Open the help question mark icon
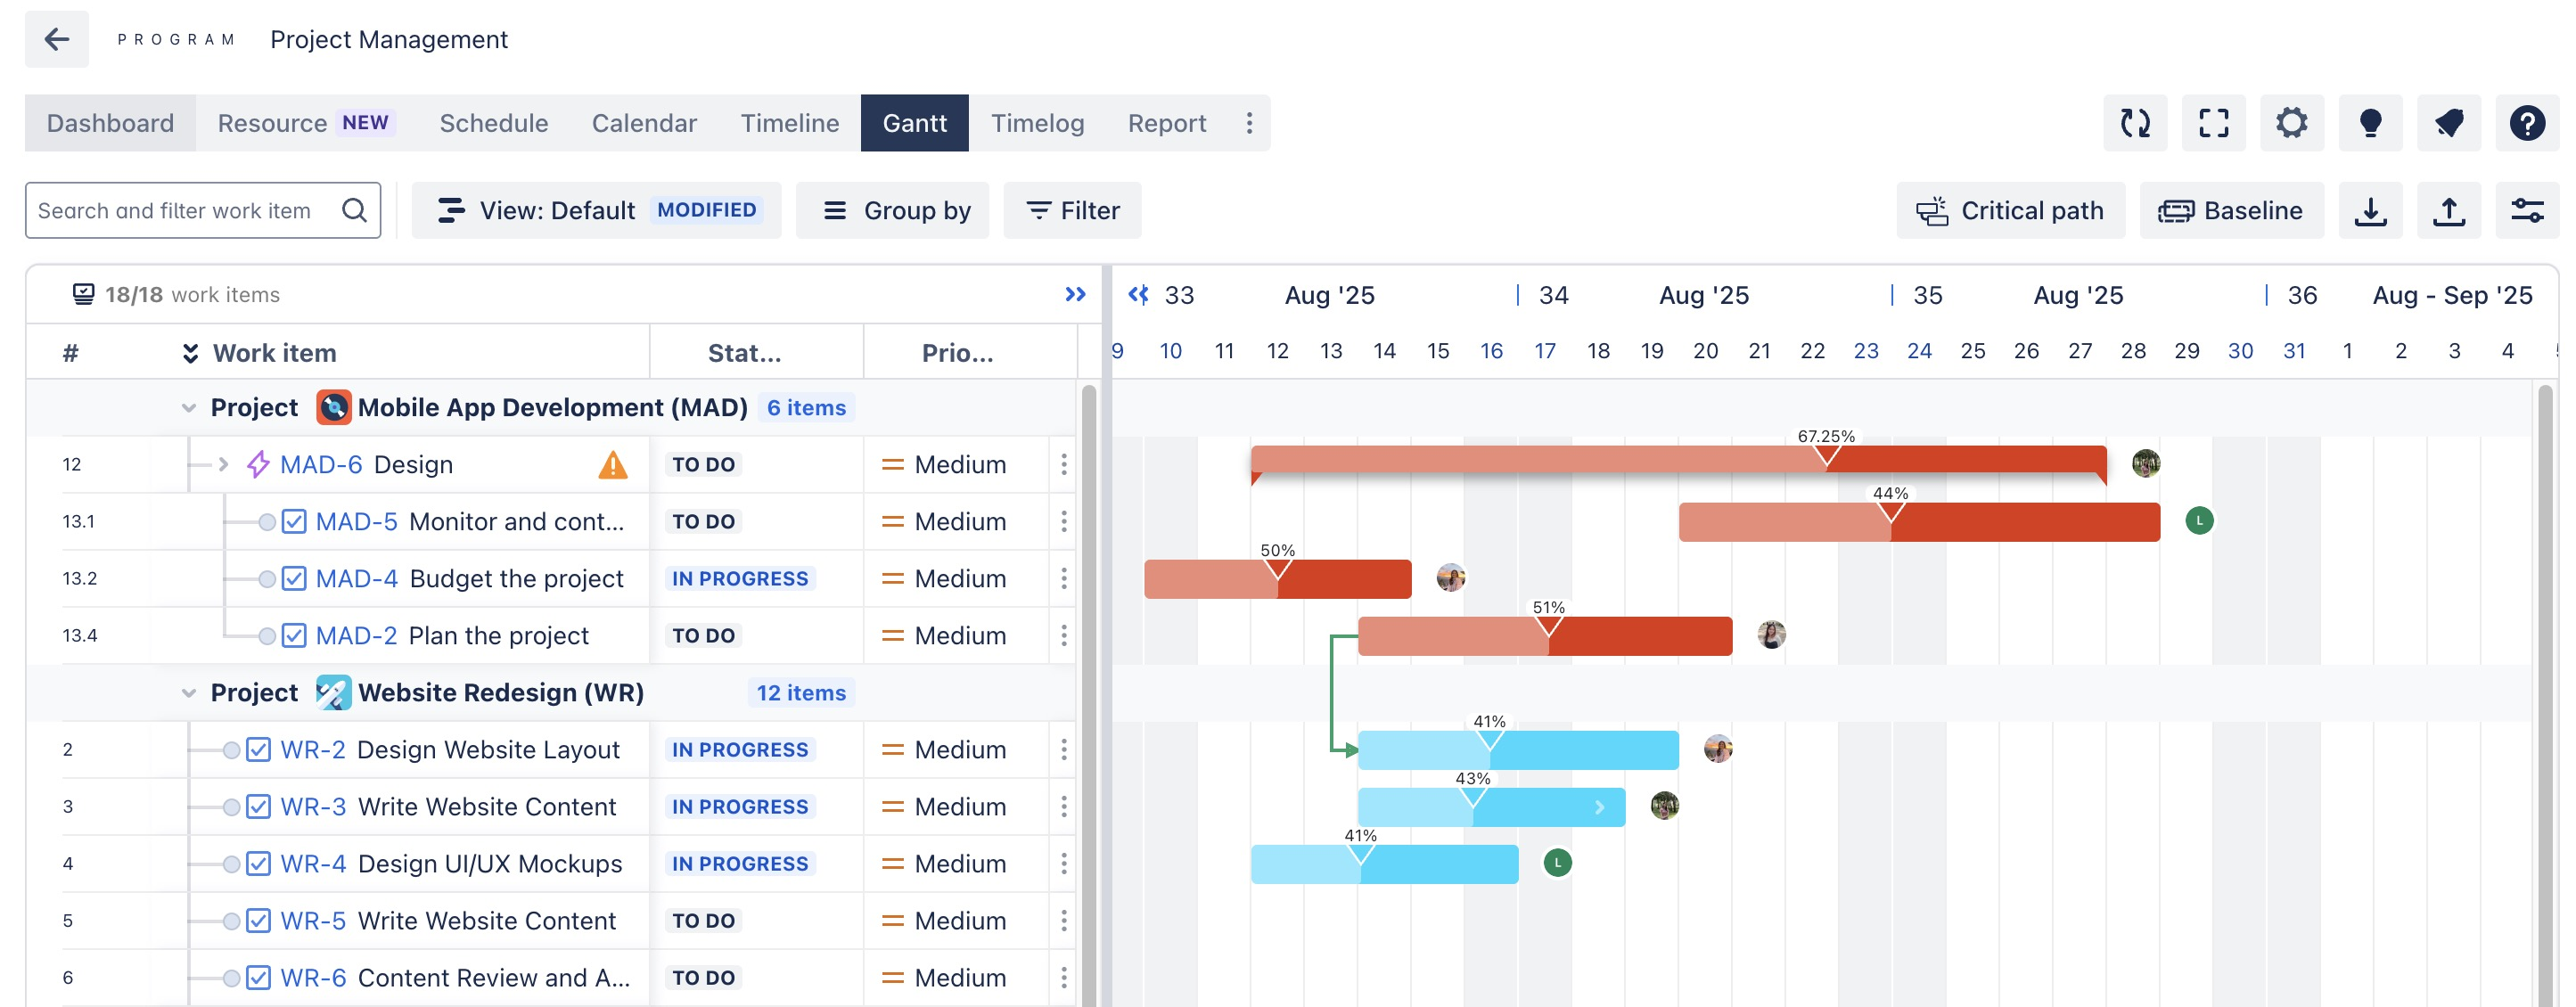This screenshot has height=1007, width=2576. tap(2526, 123)
